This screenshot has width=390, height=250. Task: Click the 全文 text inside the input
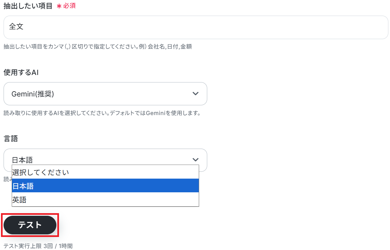16,27
